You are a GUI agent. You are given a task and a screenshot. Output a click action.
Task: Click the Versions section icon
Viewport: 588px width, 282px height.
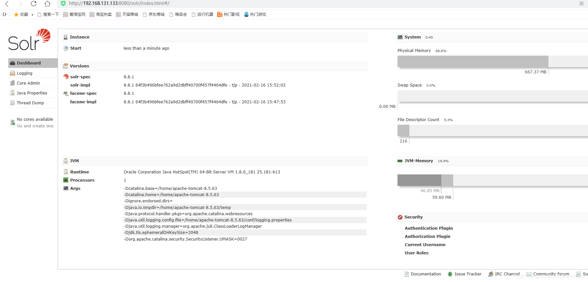(x=66, y=66)
